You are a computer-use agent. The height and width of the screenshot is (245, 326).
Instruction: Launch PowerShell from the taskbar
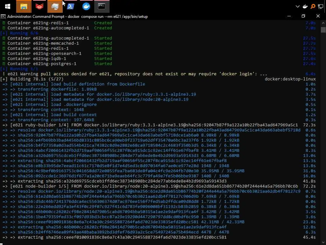pos(70,6)
